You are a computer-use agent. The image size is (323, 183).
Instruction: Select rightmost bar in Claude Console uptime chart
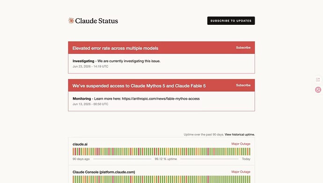(x=250, y=179)
